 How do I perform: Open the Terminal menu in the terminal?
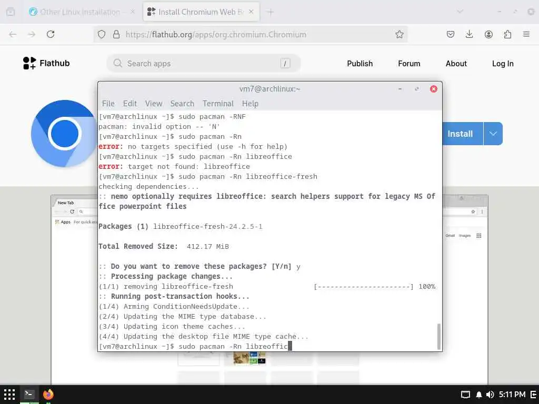click(x=218, y=104)
